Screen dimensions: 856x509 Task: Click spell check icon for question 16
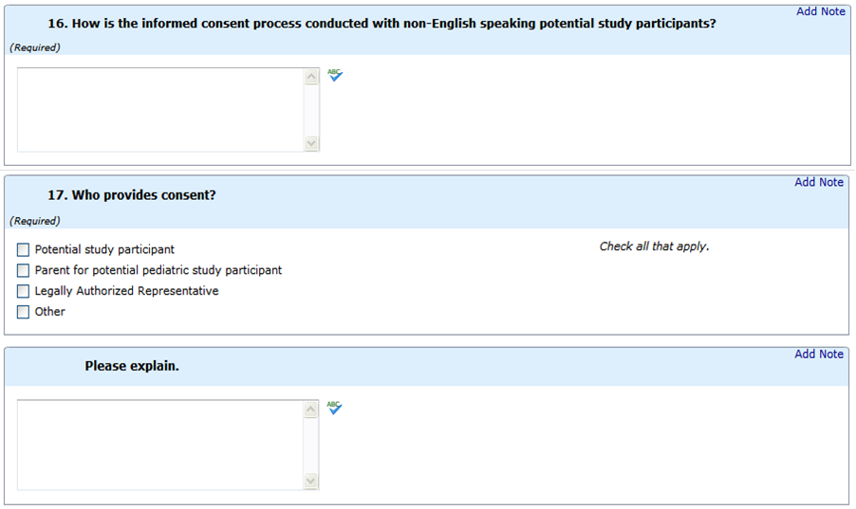point(335,75)
